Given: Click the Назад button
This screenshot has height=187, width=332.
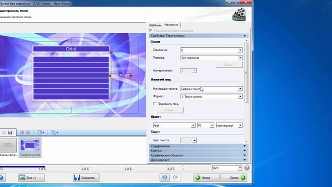Looking at the screenshot, I should (206, 178).
